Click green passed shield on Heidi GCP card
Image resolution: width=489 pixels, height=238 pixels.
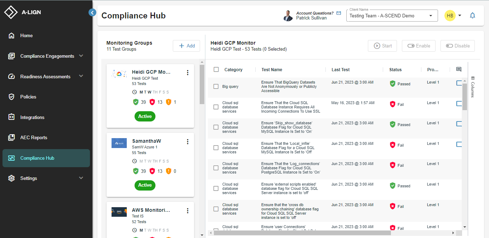136,102
